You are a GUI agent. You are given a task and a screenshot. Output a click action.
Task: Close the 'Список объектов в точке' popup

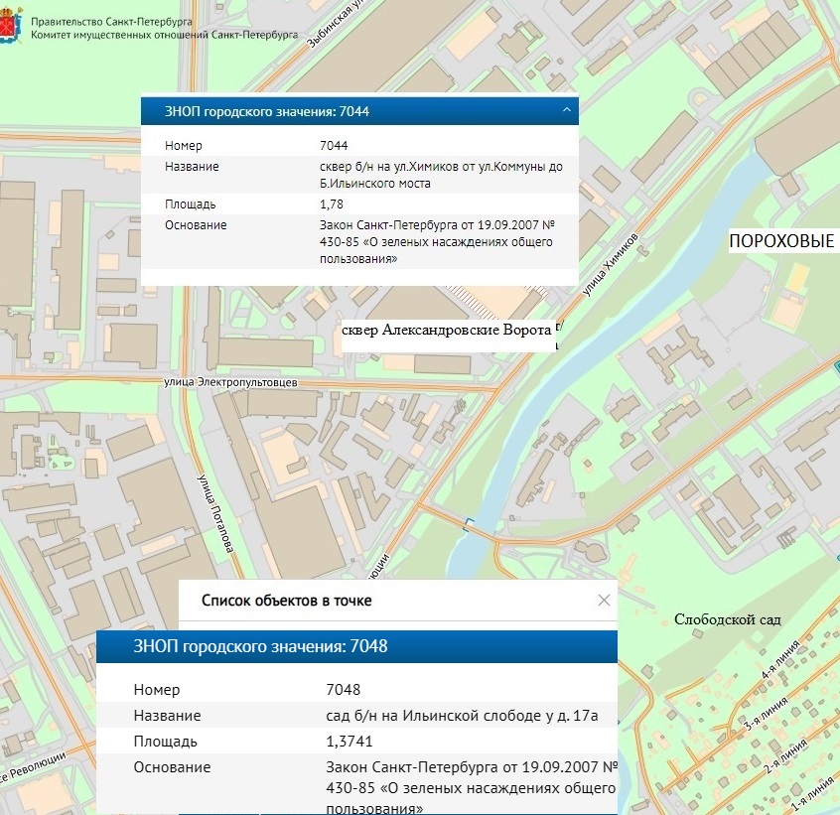(x=603, y=600)
